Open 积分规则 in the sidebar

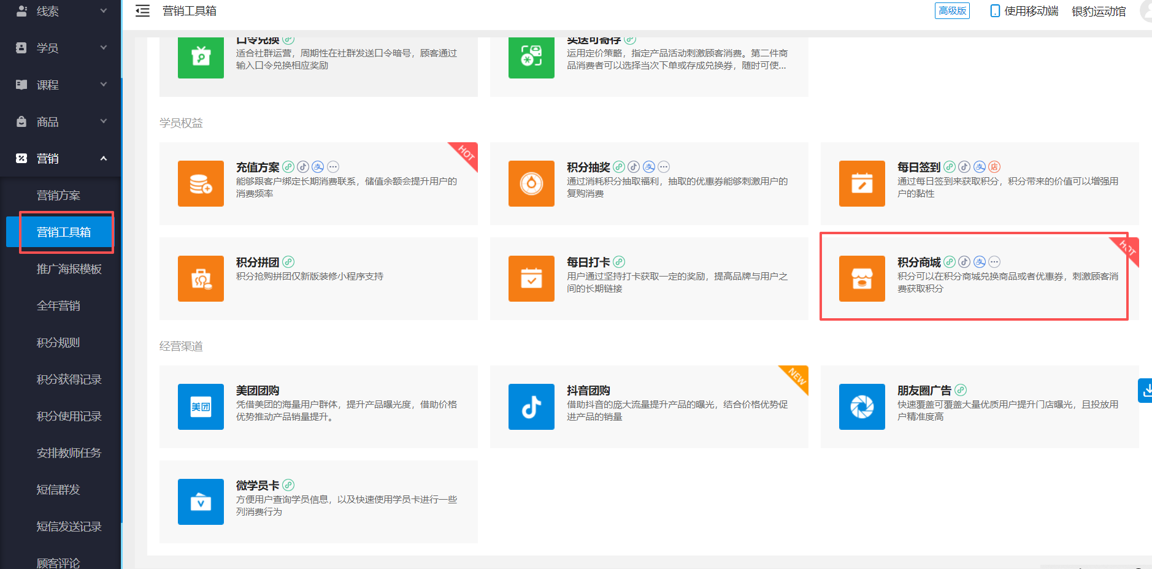tap(58, 342)
